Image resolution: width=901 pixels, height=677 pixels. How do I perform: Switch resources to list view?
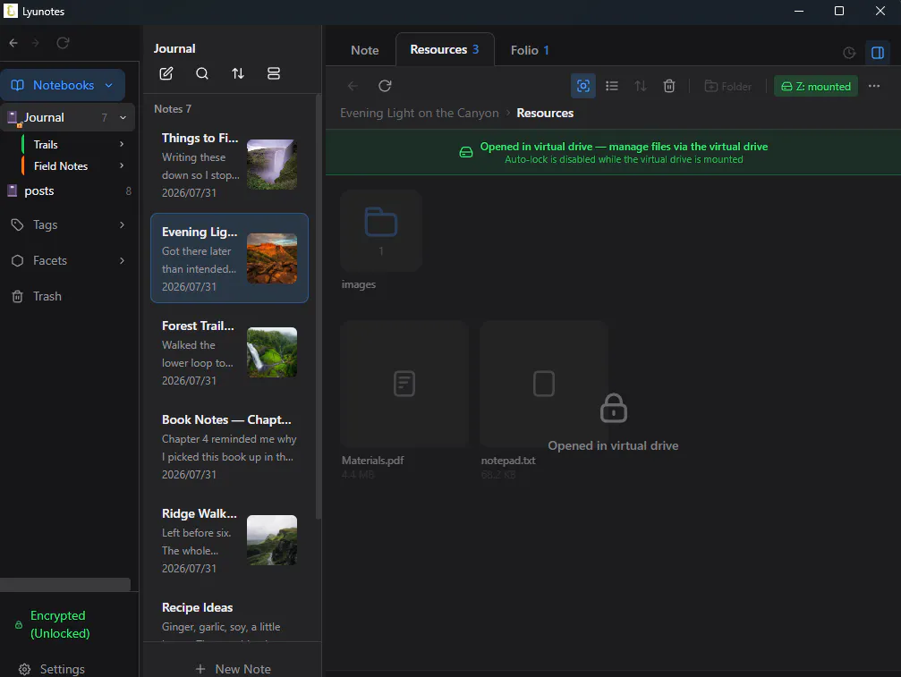coord(612,86)
